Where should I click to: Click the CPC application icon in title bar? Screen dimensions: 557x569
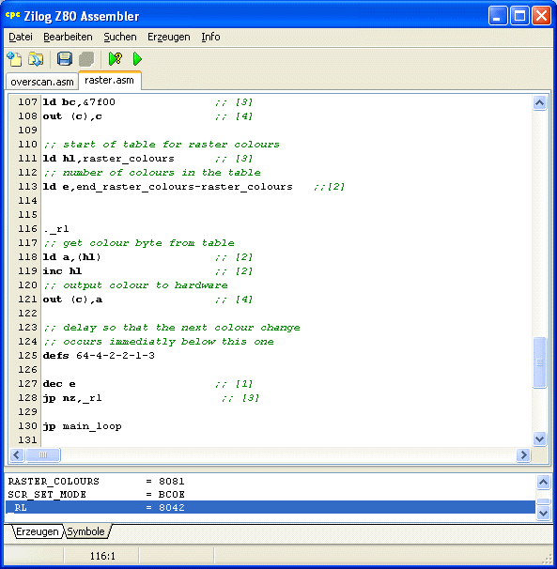[x=13, y=16]
